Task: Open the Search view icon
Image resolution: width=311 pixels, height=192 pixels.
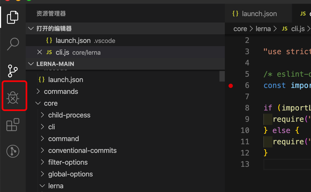Action: pos(13,44)
